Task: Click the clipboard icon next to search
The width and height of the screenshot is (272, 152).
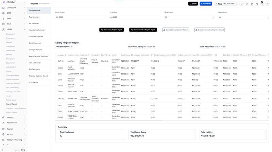Action: click(x=247, y=4)
